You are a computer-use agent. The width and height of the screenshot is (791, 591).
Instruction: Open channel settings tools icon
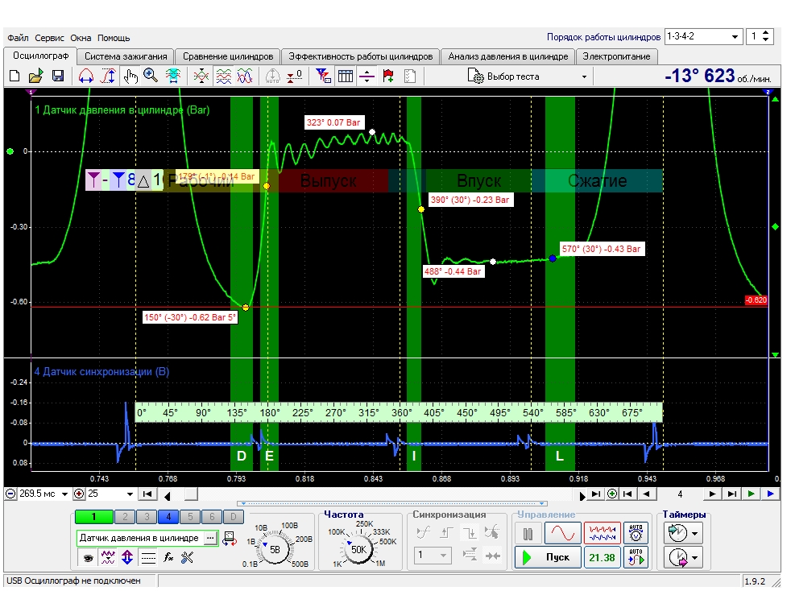pos(187,557)
